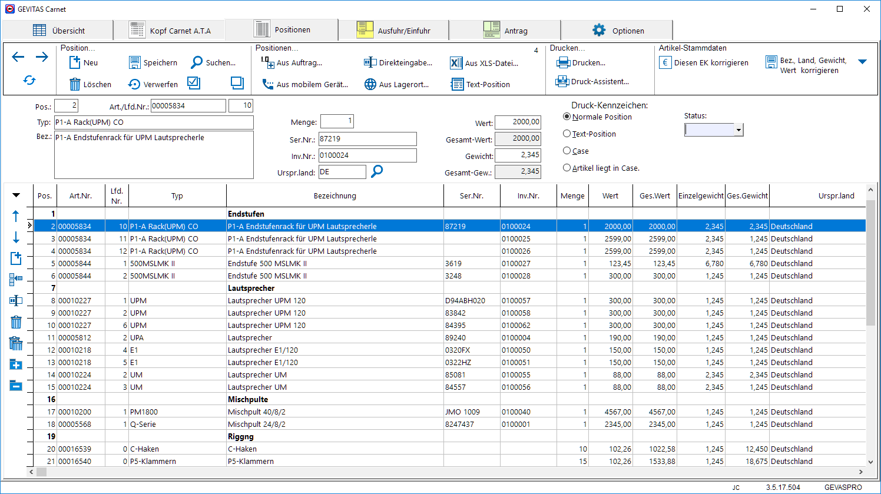Click the Urspr.land field containing DE
The width and height of the screenshot is (881, 494).
point(342,172)
